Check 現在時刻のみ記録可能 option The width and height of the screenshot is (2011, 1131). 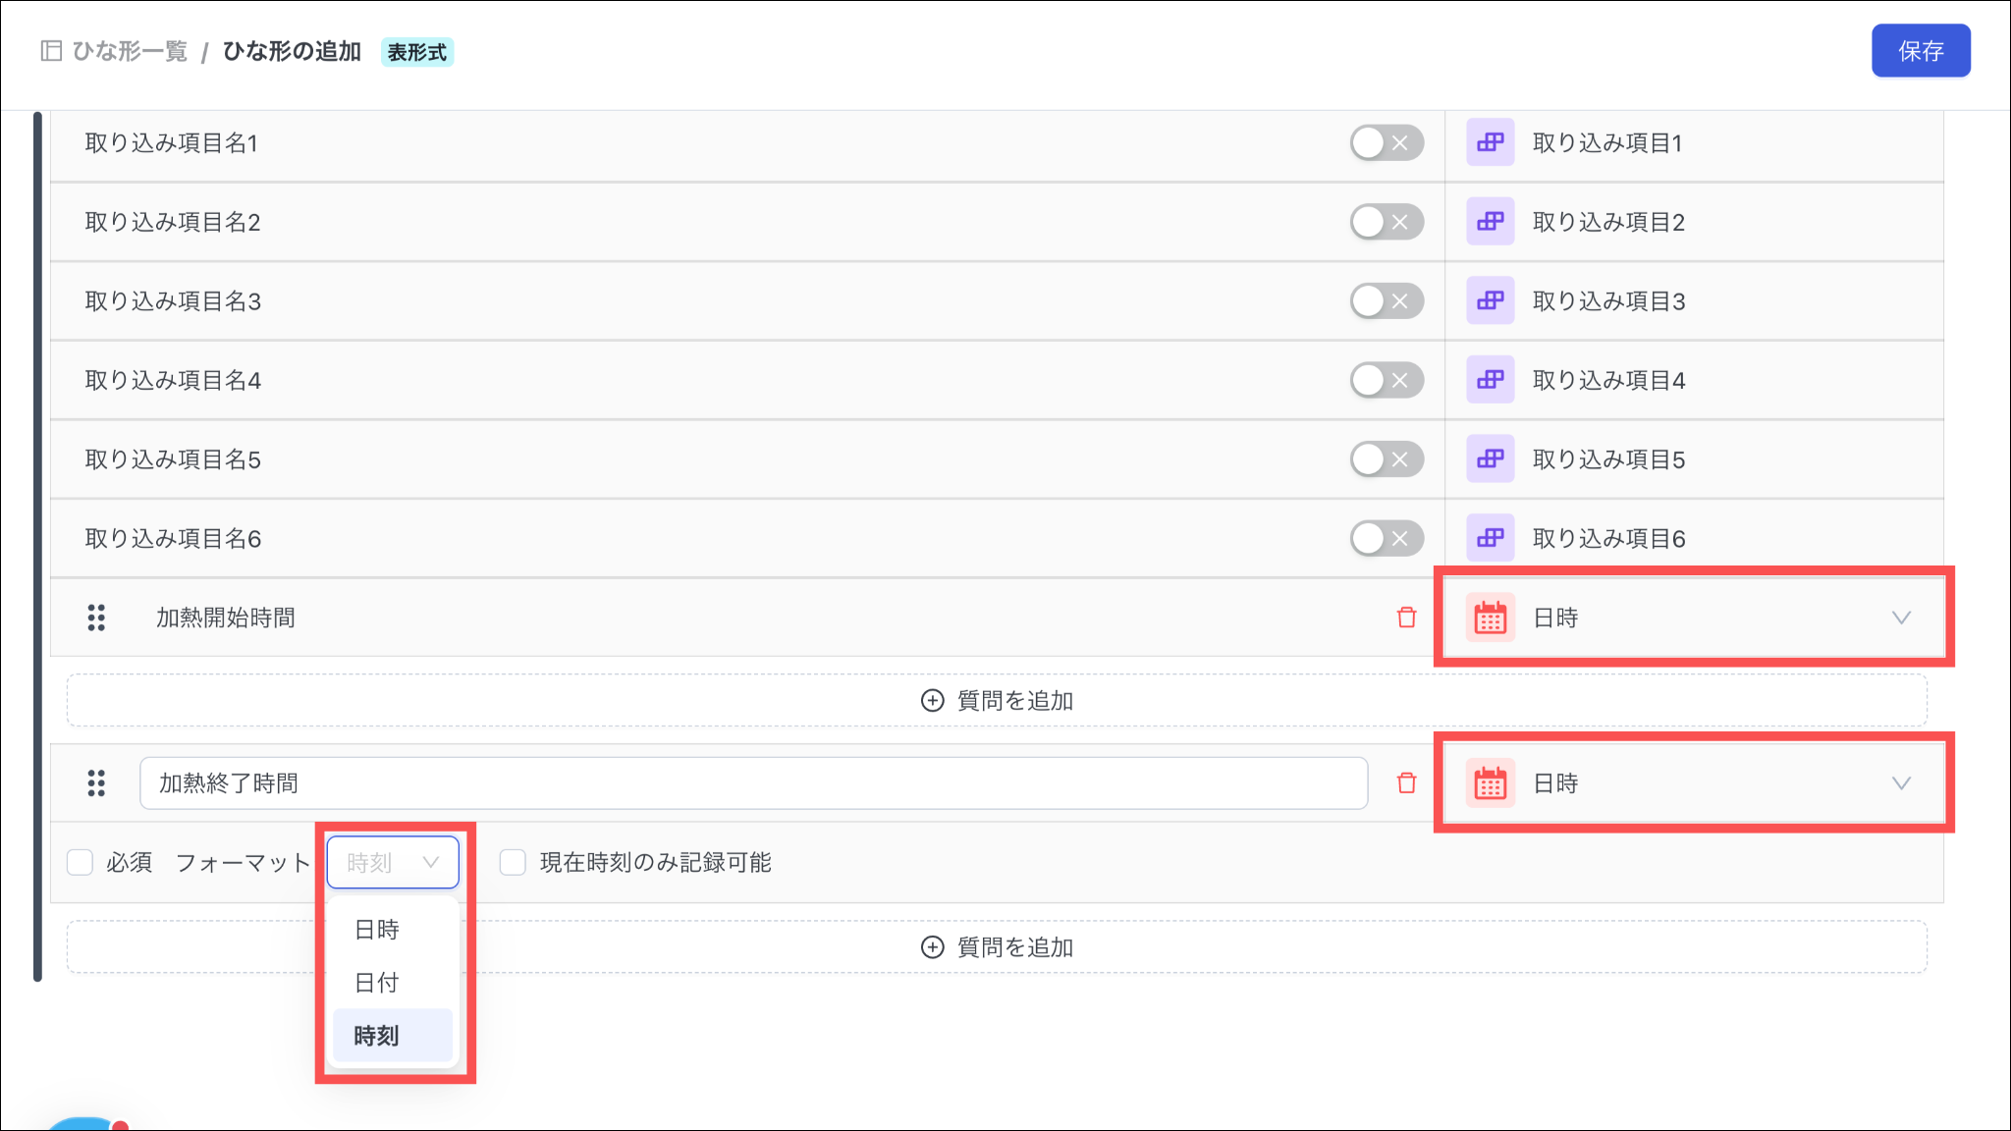513,863
